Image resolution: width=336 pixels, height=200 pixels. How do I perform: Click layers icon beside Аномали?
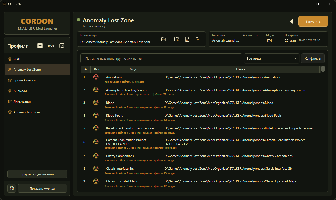(10, 91)
